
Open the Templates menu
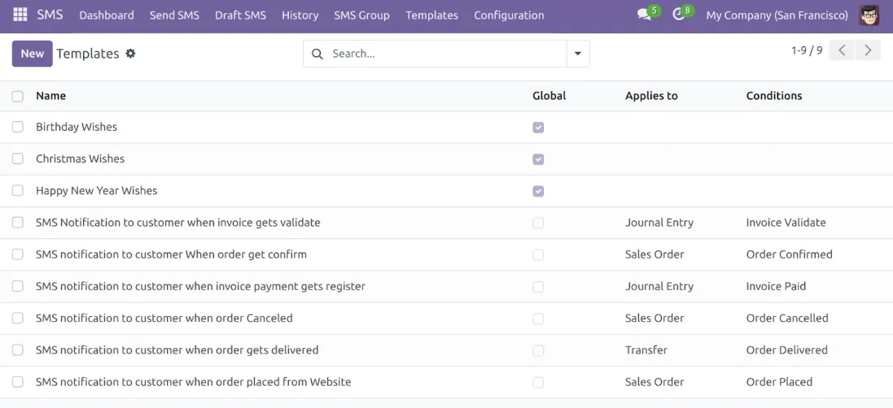[431, 15]
